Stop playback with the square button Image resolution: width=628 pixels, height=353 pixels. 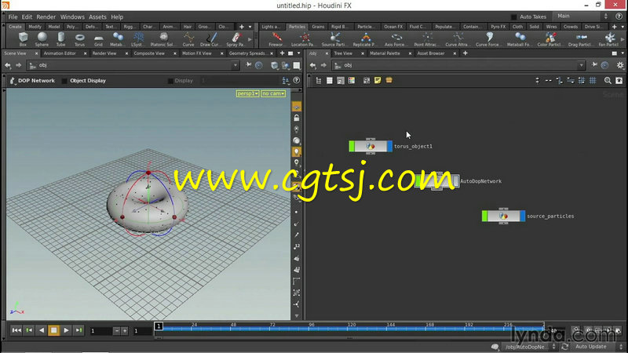(53, 330)
